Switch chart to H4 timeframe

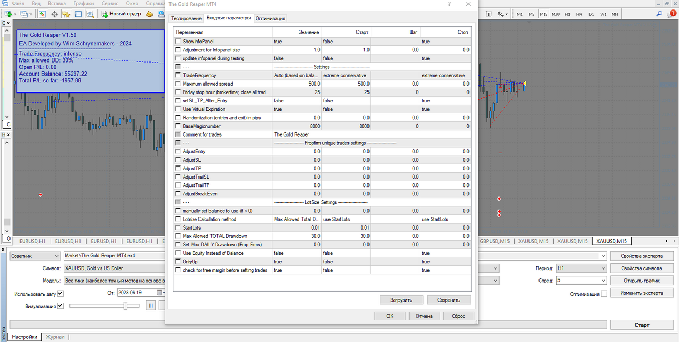point(579,14)
